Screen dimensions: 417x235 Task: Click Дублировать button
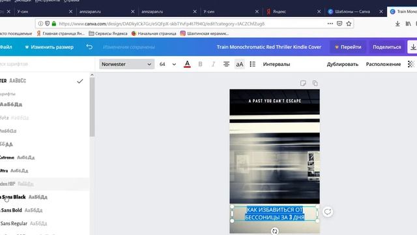click(342, 64)
